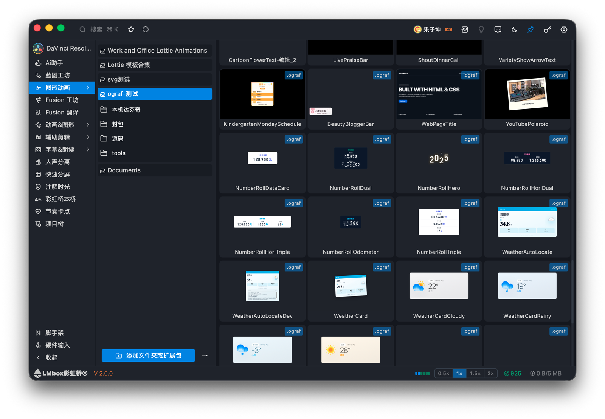Select Work and Office Lottie Animations library
The height and width of the screenshot is (419, 605).
(x=155, y=50)
